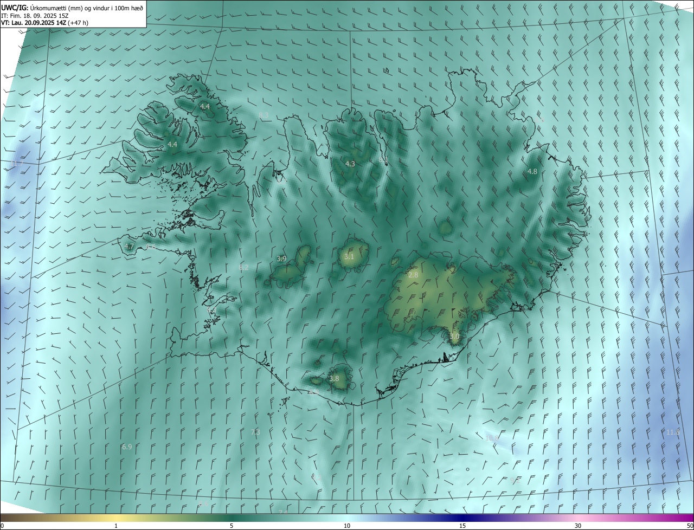This screenshot has height=530, width=694.
Task: Click the 2.8 value label on Vatnajökull
Action: pyautogui.click(x=413, y=275)
